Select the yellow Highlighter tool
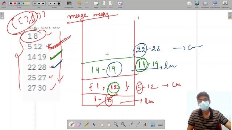 [86, 125]
